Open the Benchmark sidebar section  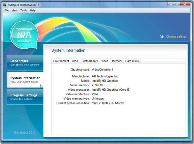[x=25, y=63]
